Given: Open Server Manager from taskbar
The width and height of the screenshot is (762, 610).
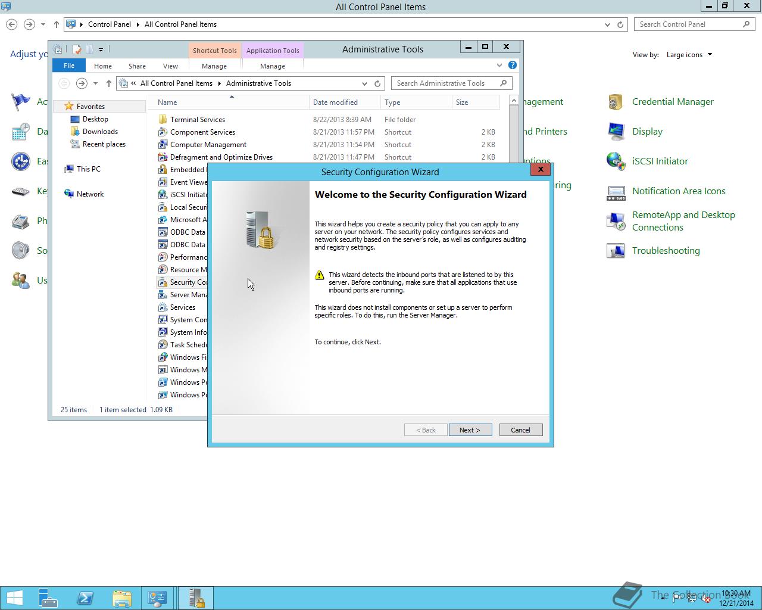Looking at the screenshot, I should (x=48, y=598).
